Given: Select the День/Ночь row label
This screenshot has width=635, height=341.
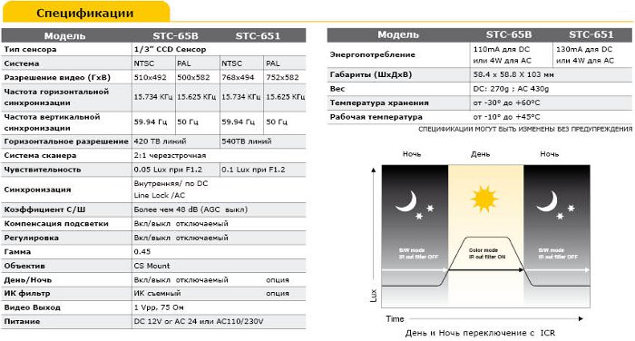Looking at the screenshot, I should 28,280.
